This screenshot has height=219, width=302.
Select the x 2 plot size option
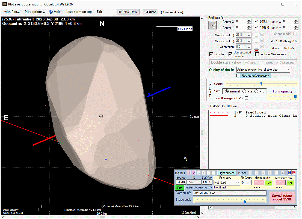coord(244,91)
